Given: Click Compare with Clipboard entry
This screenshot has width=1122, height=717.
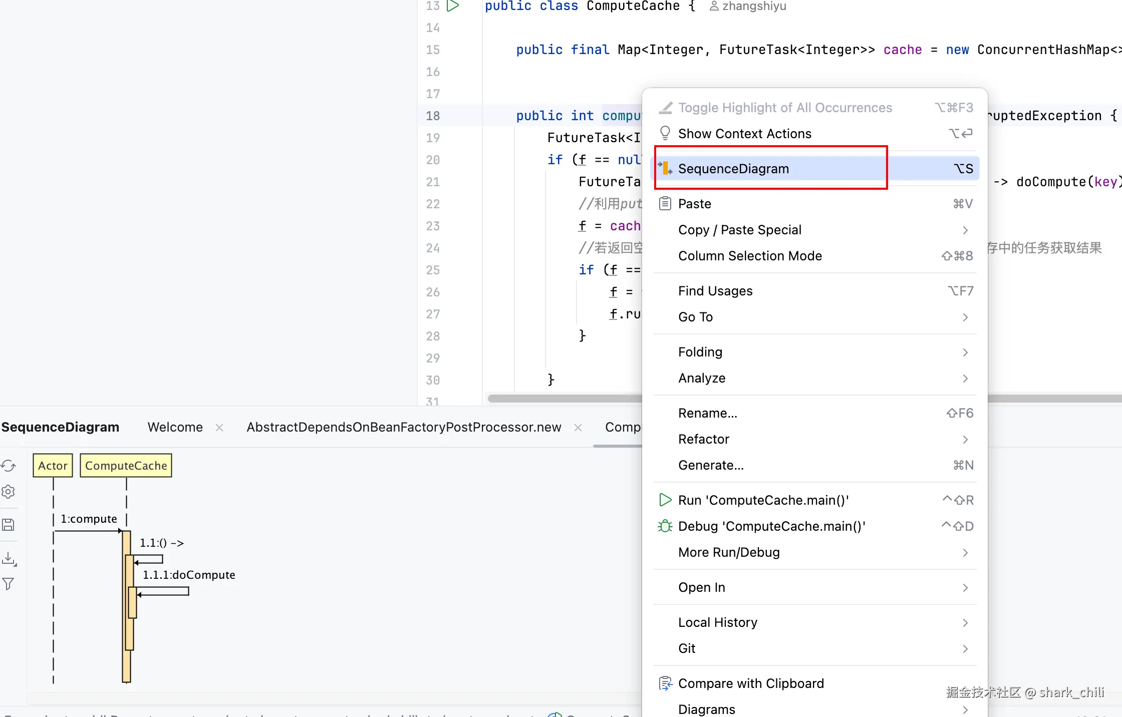Looking at the screenshot, I should [750, 683].
